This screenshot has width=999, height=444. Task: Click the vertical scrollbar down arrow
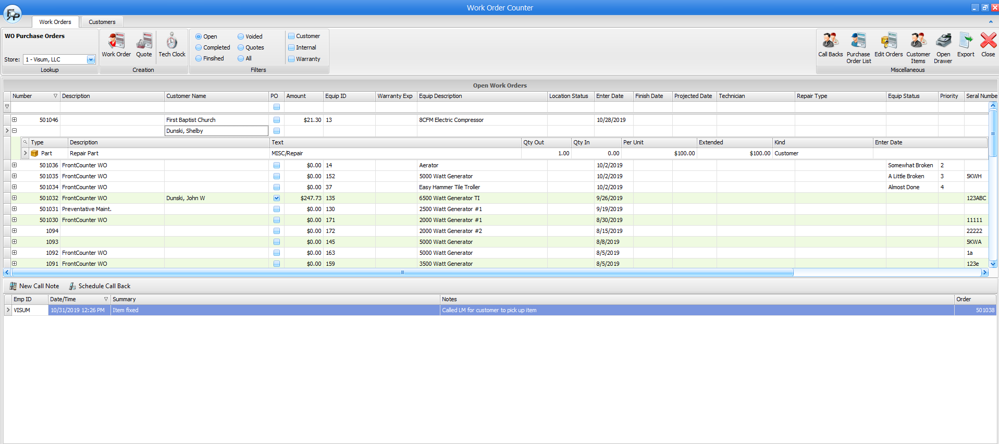pos(993,264)
